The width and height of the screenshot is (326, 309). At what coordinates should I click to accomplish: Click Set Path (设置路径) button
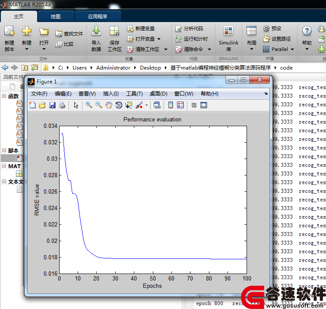click(x=277, y=39)
